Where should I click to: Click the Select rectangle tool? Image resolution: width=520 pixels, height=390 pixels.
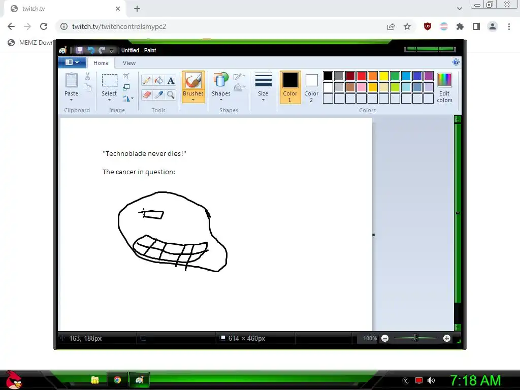pos(109,81)
